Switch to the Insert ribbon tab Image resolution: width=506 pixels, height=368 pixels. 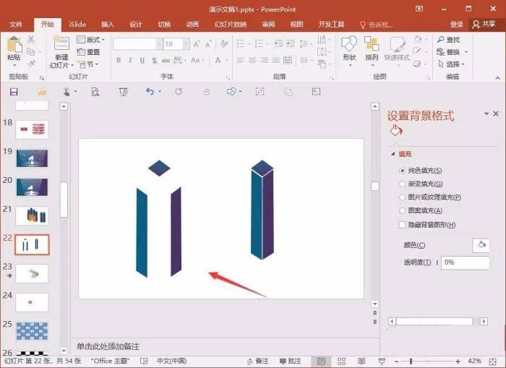108,25
